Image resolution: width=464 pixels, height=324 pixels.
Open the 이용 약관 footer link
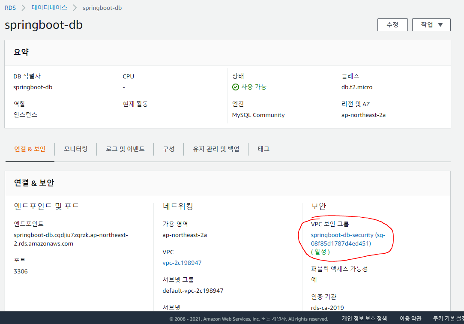(x=410, y=318)
